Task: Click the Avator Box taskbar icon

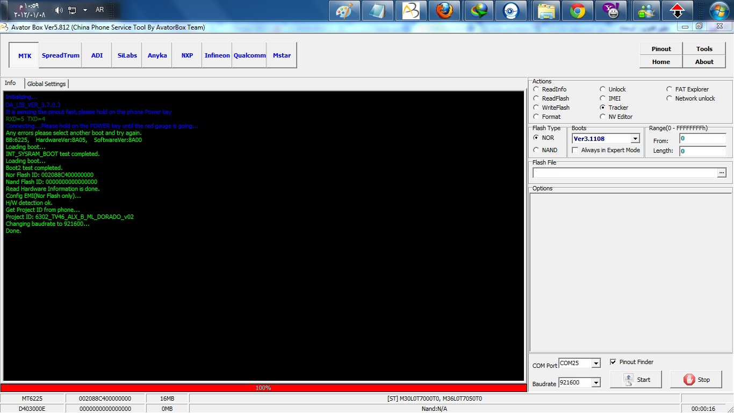Action: [411, 11]
